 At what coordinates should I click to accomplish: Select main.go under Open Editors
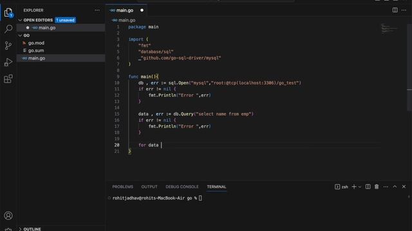47,28
